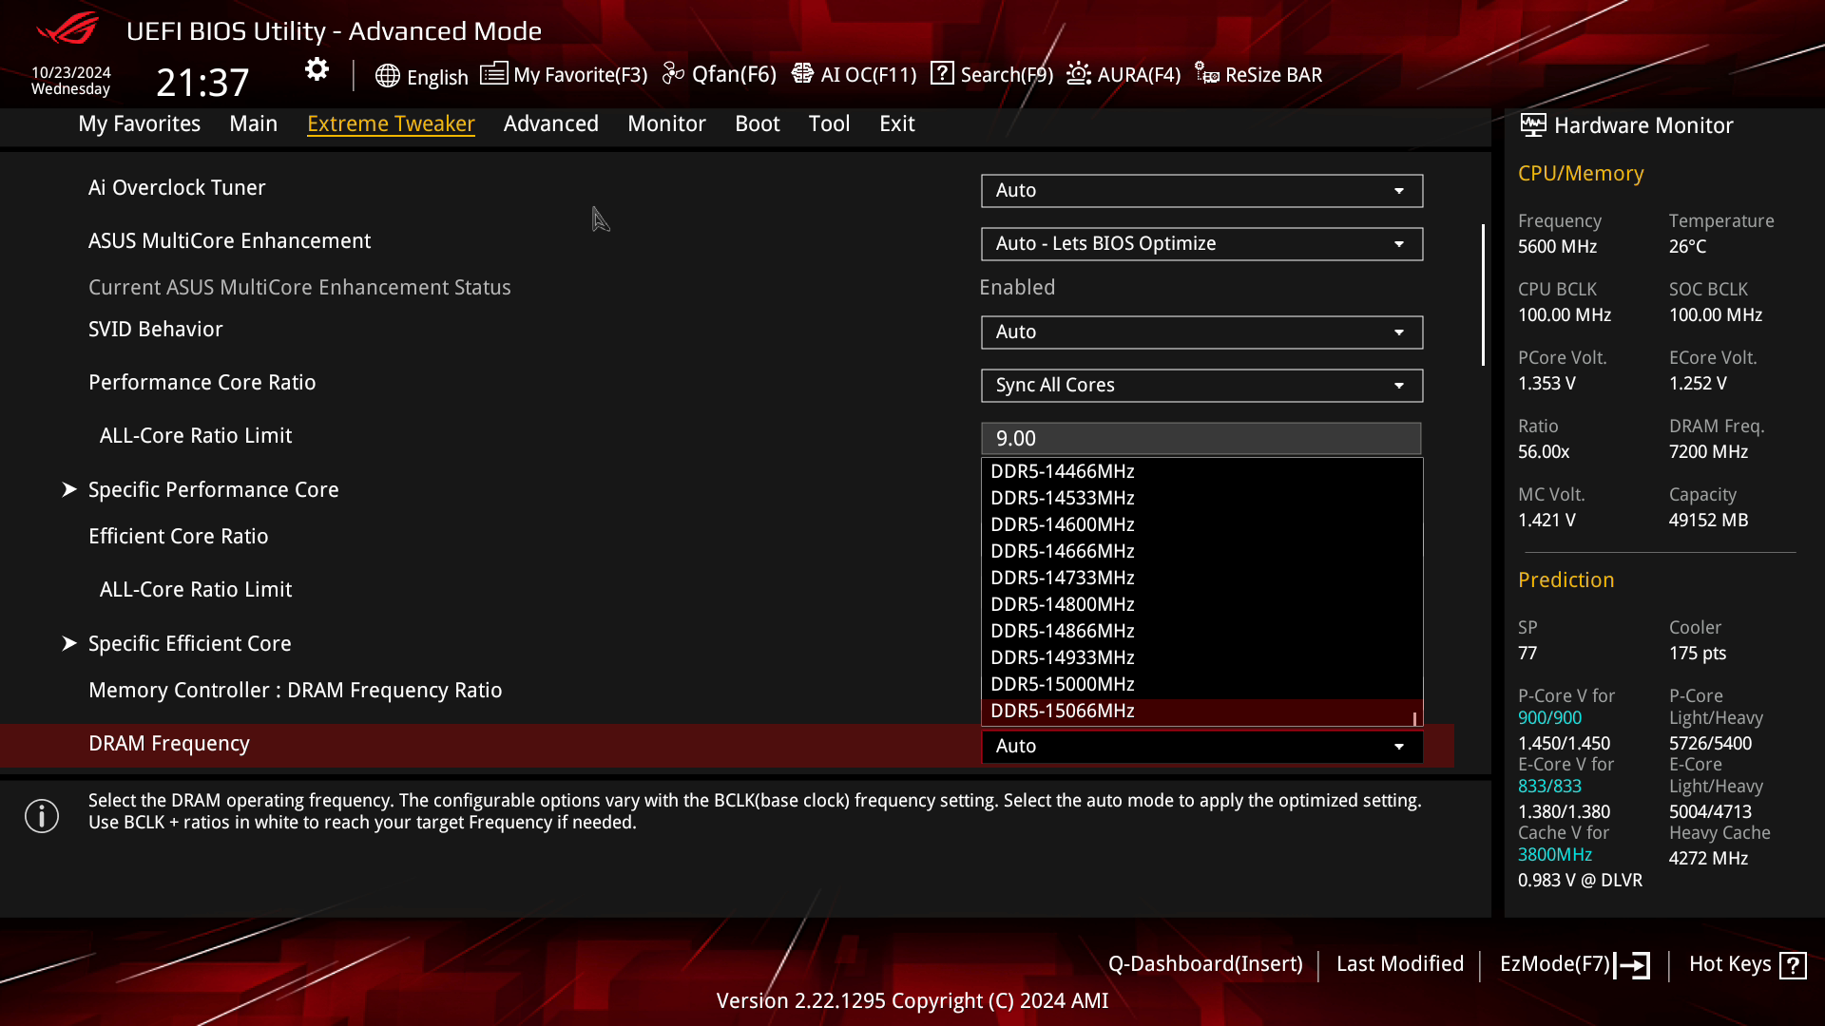Viewport: 1825px width, 1026px height.
Task: Open Qfan control fan icon
Action: tap(673, 74)
